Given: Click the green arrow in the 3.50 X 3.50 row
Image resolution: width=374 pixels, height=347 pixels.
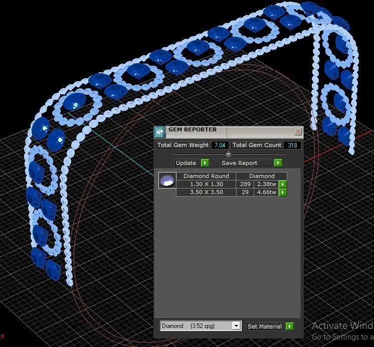Looking at the screenshot, I should (283, 193).
